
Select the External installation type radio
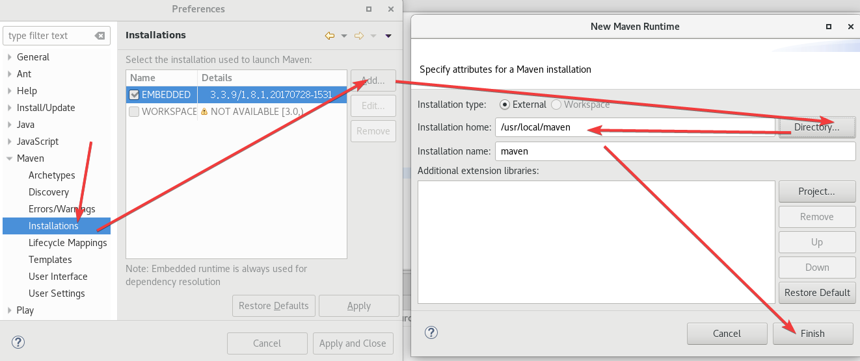(505, 105)
